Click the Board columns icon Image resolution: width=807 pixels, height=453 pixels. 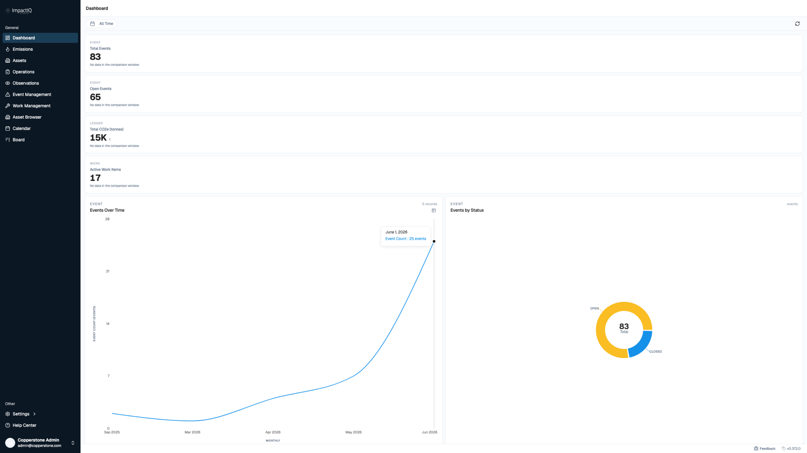[x=8, y=140]
